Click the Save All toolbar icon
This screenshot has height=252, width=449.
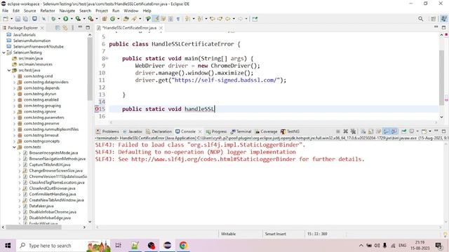coord(25,19)
